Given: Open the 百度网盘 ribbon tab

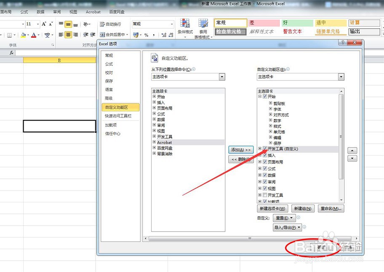Looking at the screenshot, I should coord(117,12).
